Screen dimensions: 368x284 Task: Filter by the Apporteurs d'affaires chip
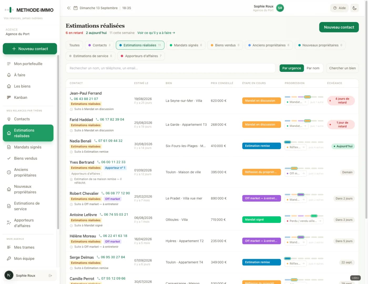coord(141,56)
